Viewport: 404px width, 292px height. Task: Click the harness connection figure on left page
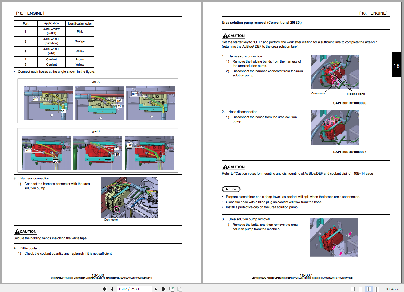pyautogui.click(x=129, y=197)
